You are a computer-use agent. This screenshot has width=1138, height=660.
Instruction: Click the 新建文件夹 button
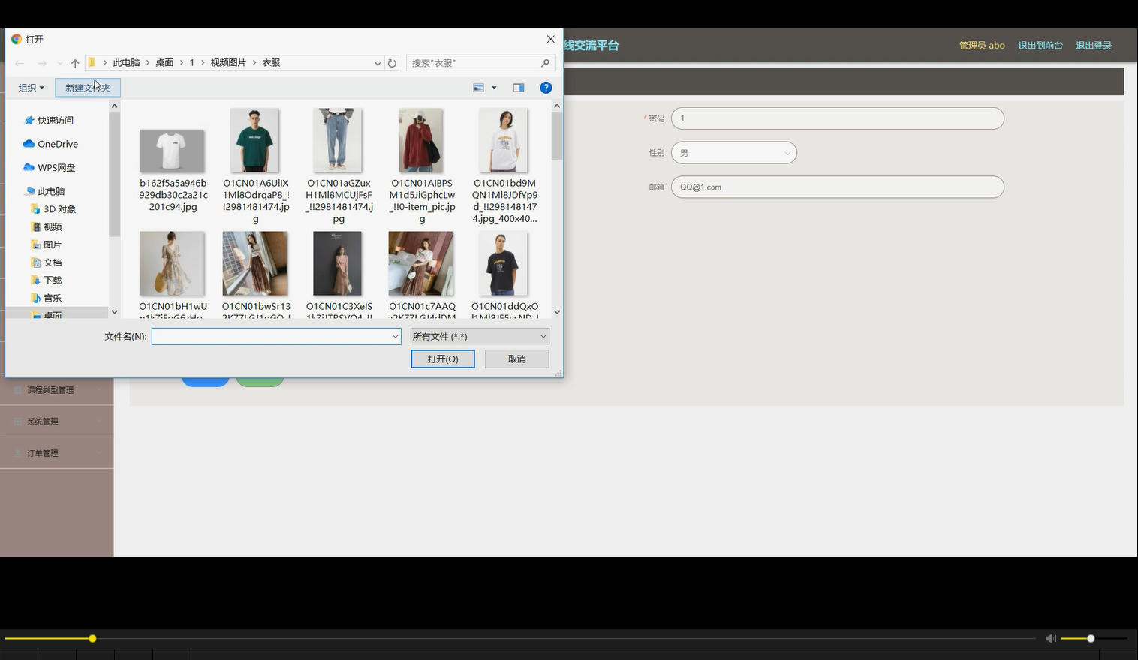[x=88, y=88]
